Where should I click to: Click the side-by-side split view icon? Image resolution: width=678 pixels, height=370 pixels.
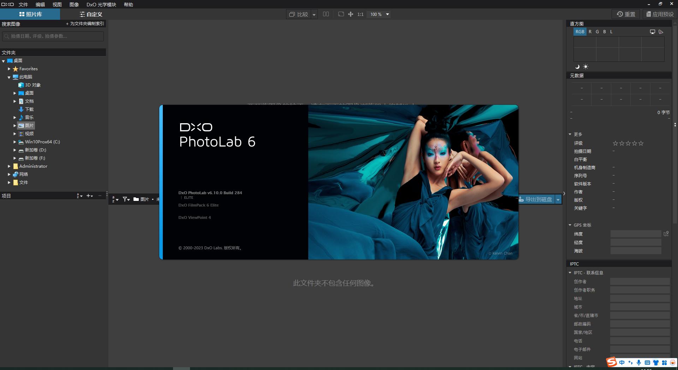pos(326,14)
